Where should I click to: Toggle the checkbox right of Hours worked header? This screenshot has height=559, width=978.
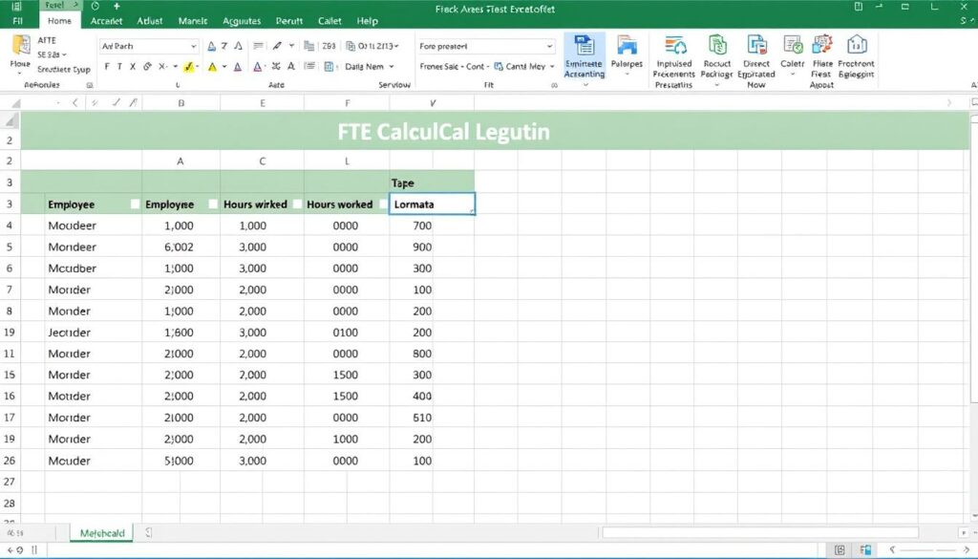point(383,204)
